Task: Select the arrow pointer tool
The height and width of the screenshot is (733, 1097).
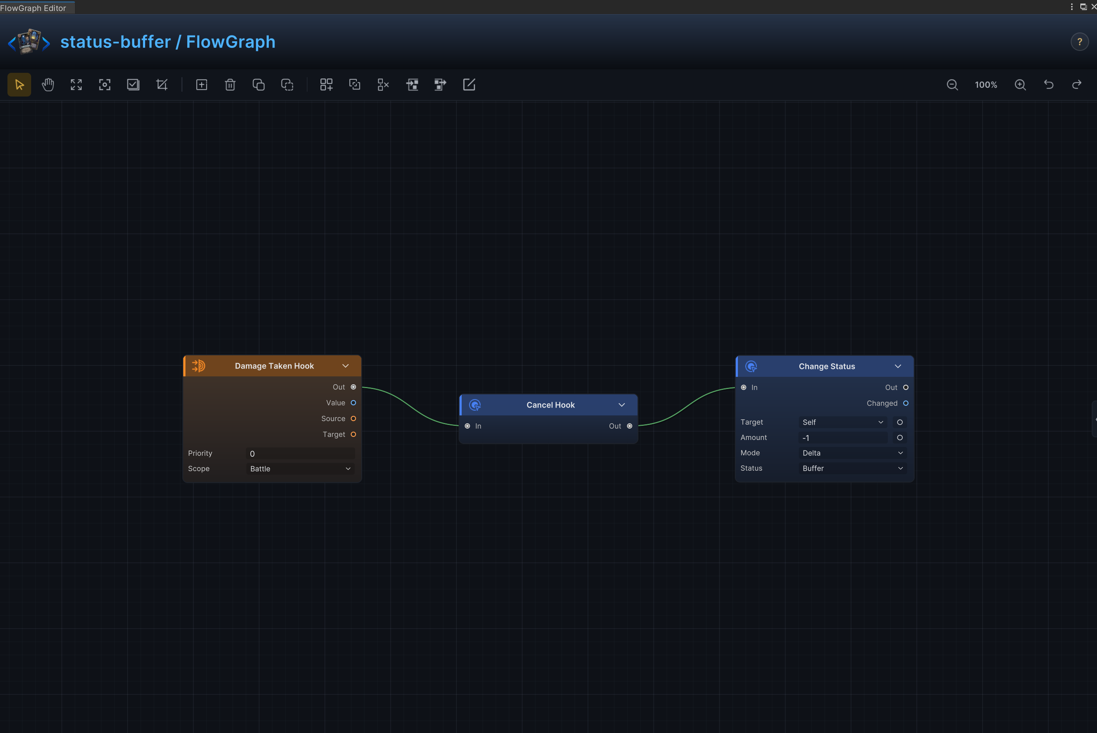Action: 19,85
